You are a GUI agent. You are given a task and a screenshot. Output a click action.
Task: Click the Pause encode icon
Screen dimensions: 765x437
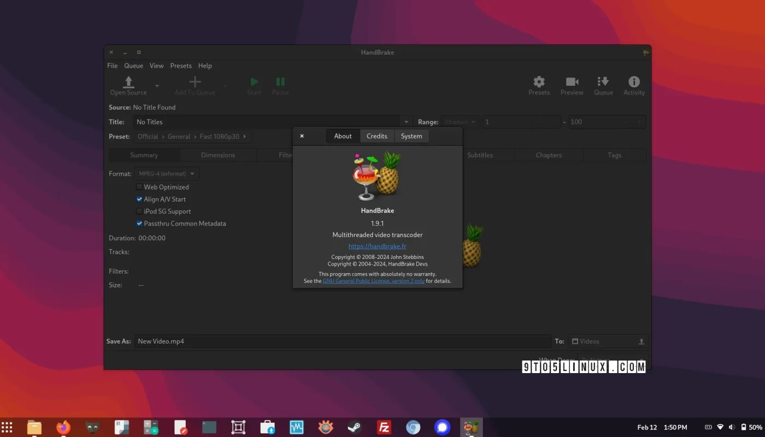pos(280,82)
